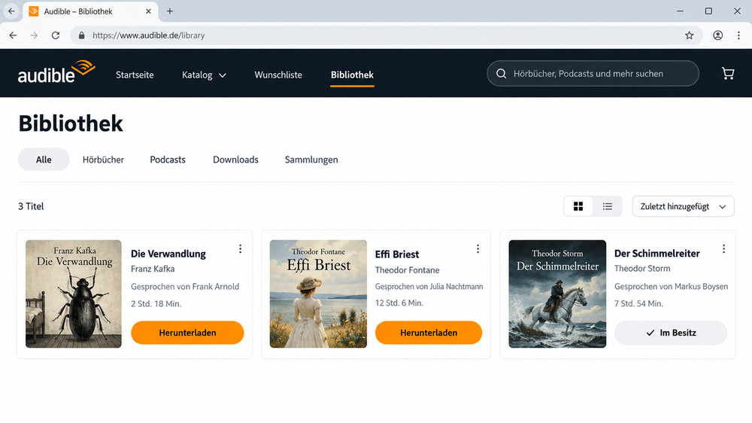Click the 3 Titel count
752x423 pixels.
pos(31,206)
